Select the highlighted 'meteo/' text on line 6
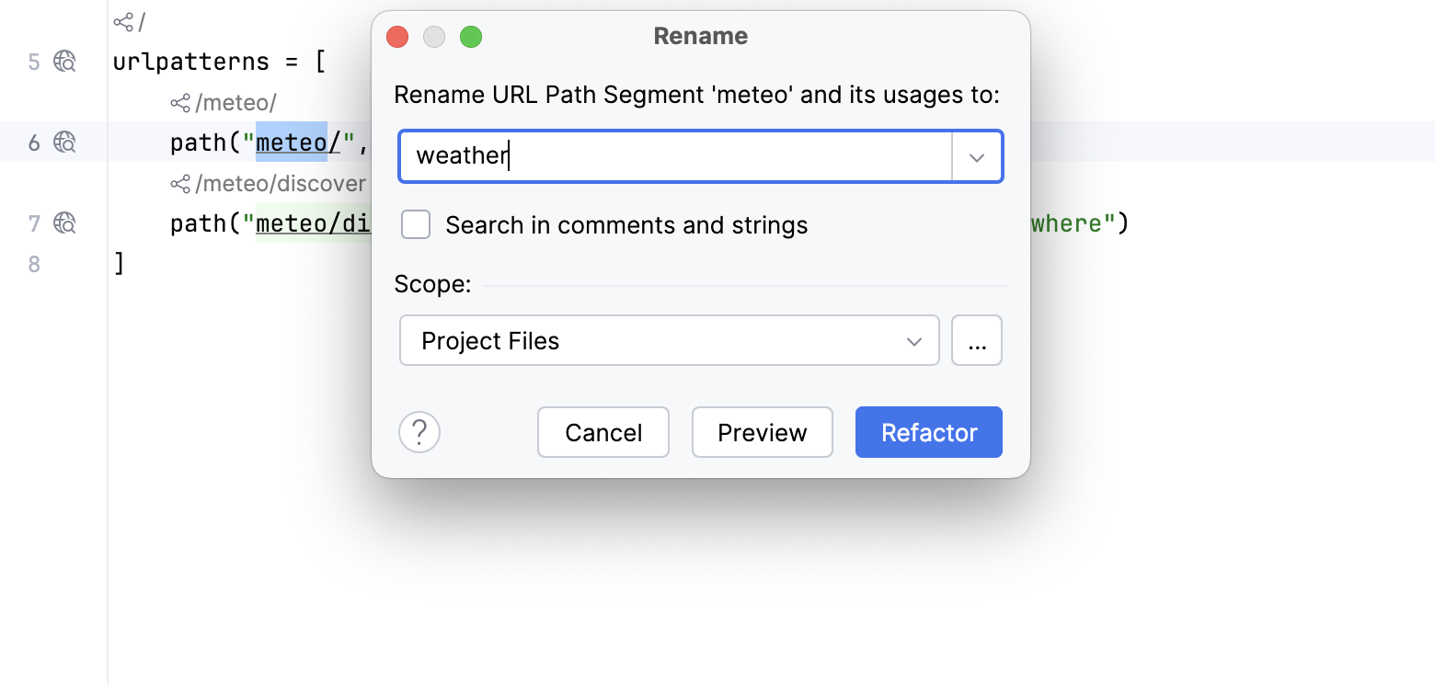 click(293, 142)
